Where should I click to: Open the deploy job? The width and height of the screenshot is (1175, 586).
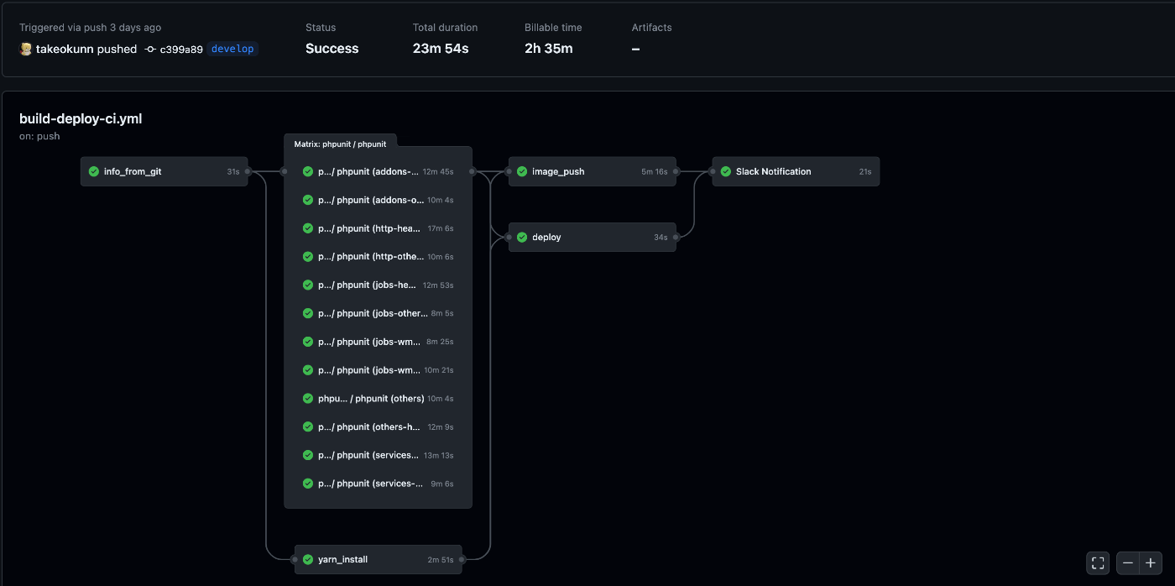593,237
